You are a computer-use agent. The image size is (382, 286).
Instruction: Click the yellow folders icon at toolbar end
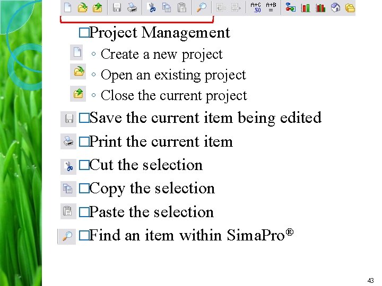(x=350, y=7)
